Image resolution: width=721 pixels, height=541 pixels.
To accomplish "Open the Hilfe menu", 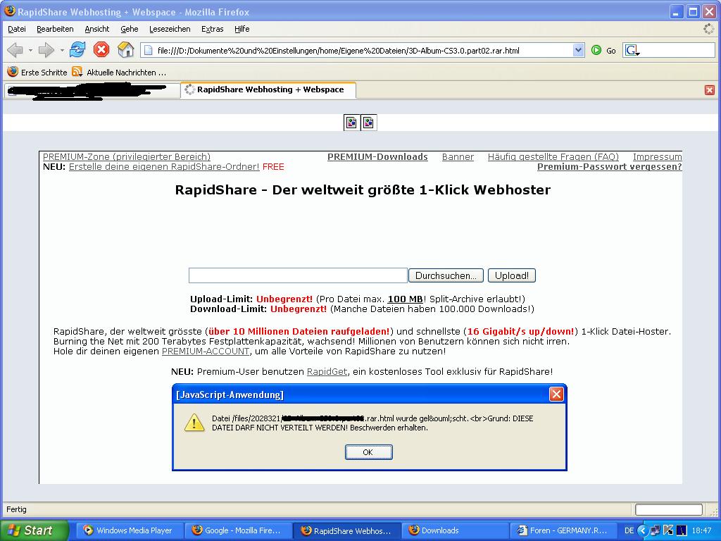I will tap(242, 29).
